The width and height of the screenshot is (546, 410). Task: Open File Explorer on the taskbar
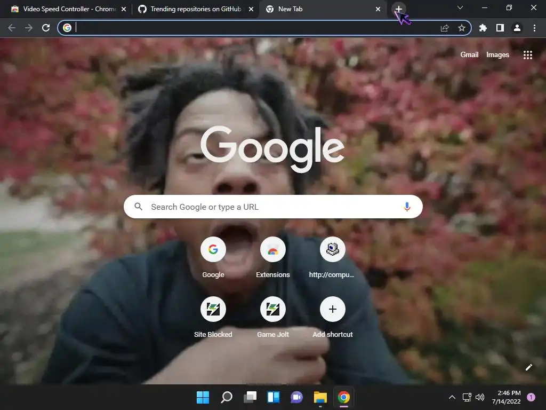[320, 397]
